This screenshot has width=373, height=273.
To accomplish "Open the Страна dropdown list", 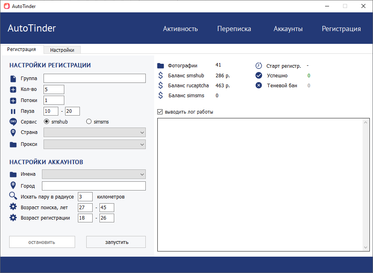I will click(x=94, y=132).
